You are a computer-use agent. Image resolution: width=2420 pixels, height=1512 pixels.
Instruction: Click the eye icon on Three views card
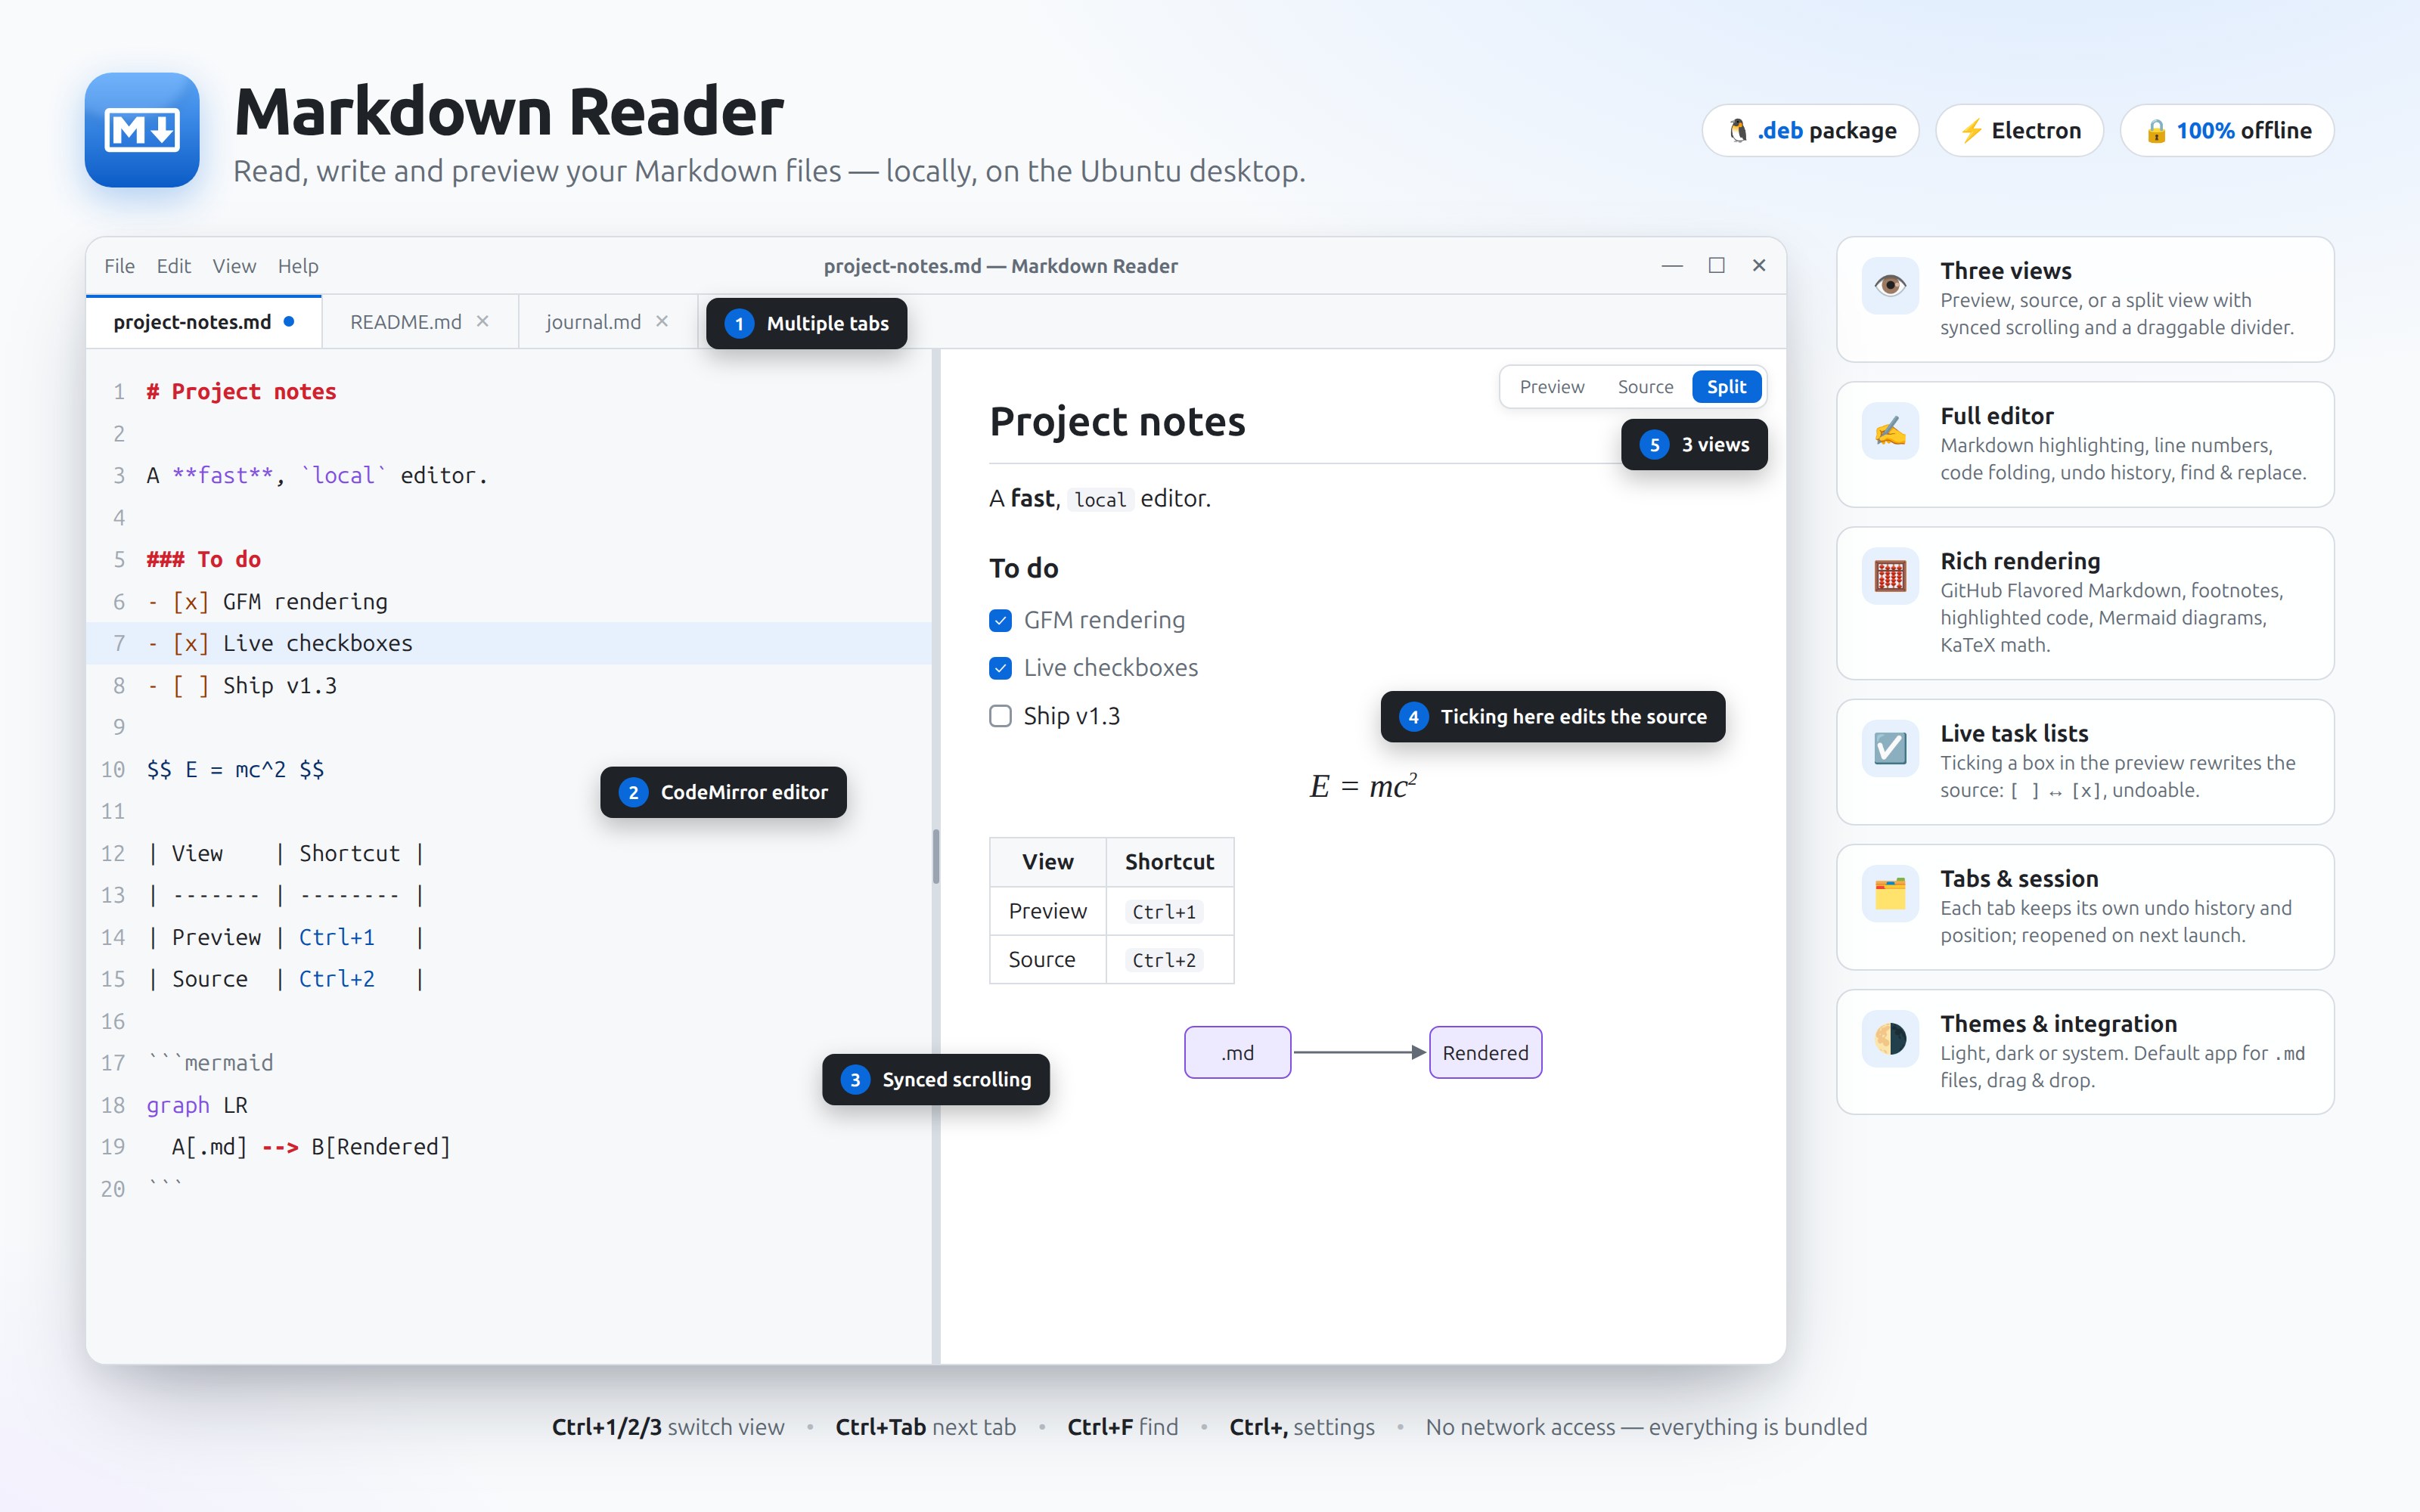click(1890, 286)
